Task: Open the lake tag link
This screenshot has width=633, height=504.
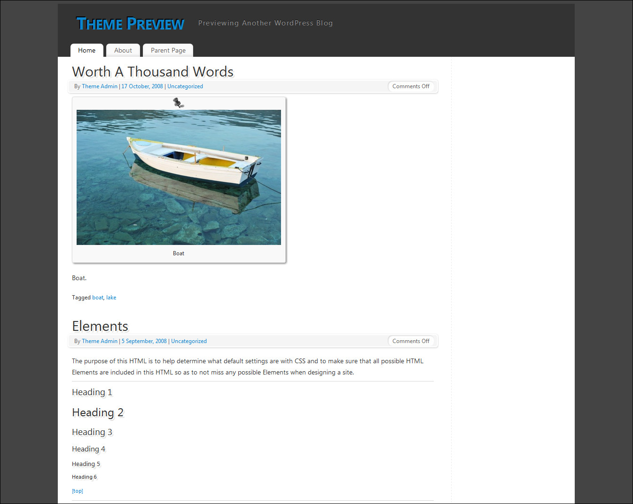Action: (x=111, y=298)
